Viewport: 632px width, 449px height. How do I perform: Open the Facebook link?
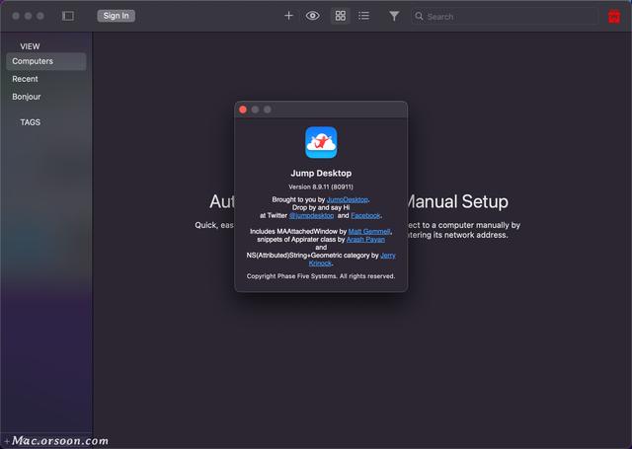click(x=365, y=215)
